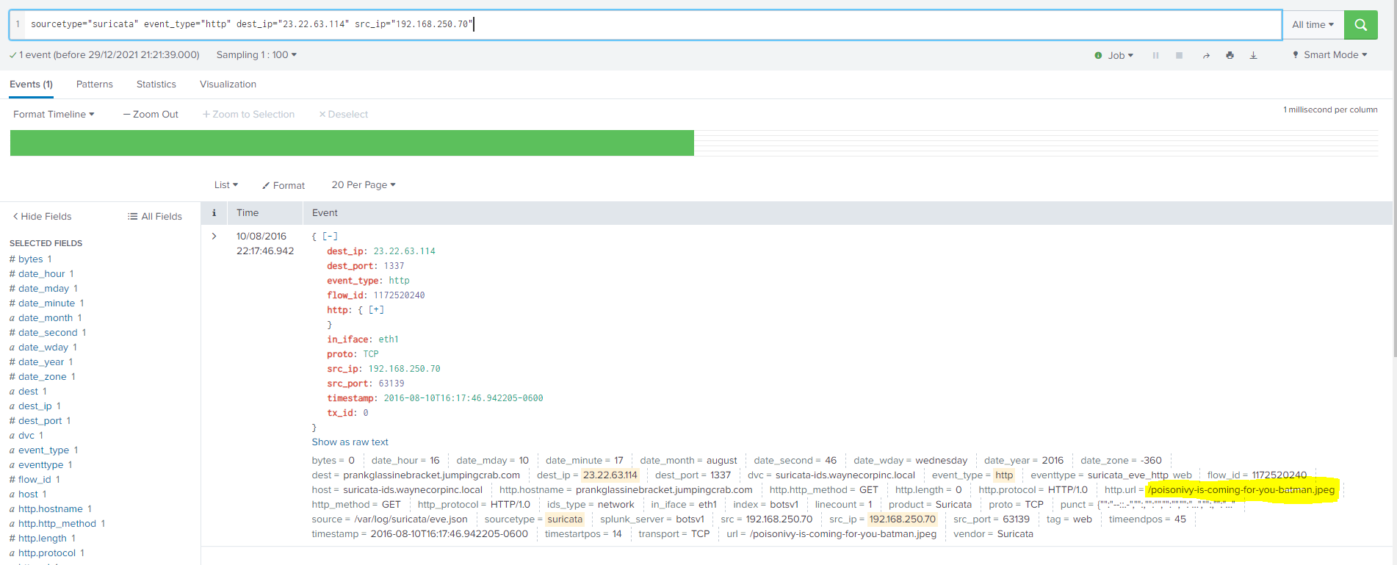Switch to the Statistics tab

[156, 84]
